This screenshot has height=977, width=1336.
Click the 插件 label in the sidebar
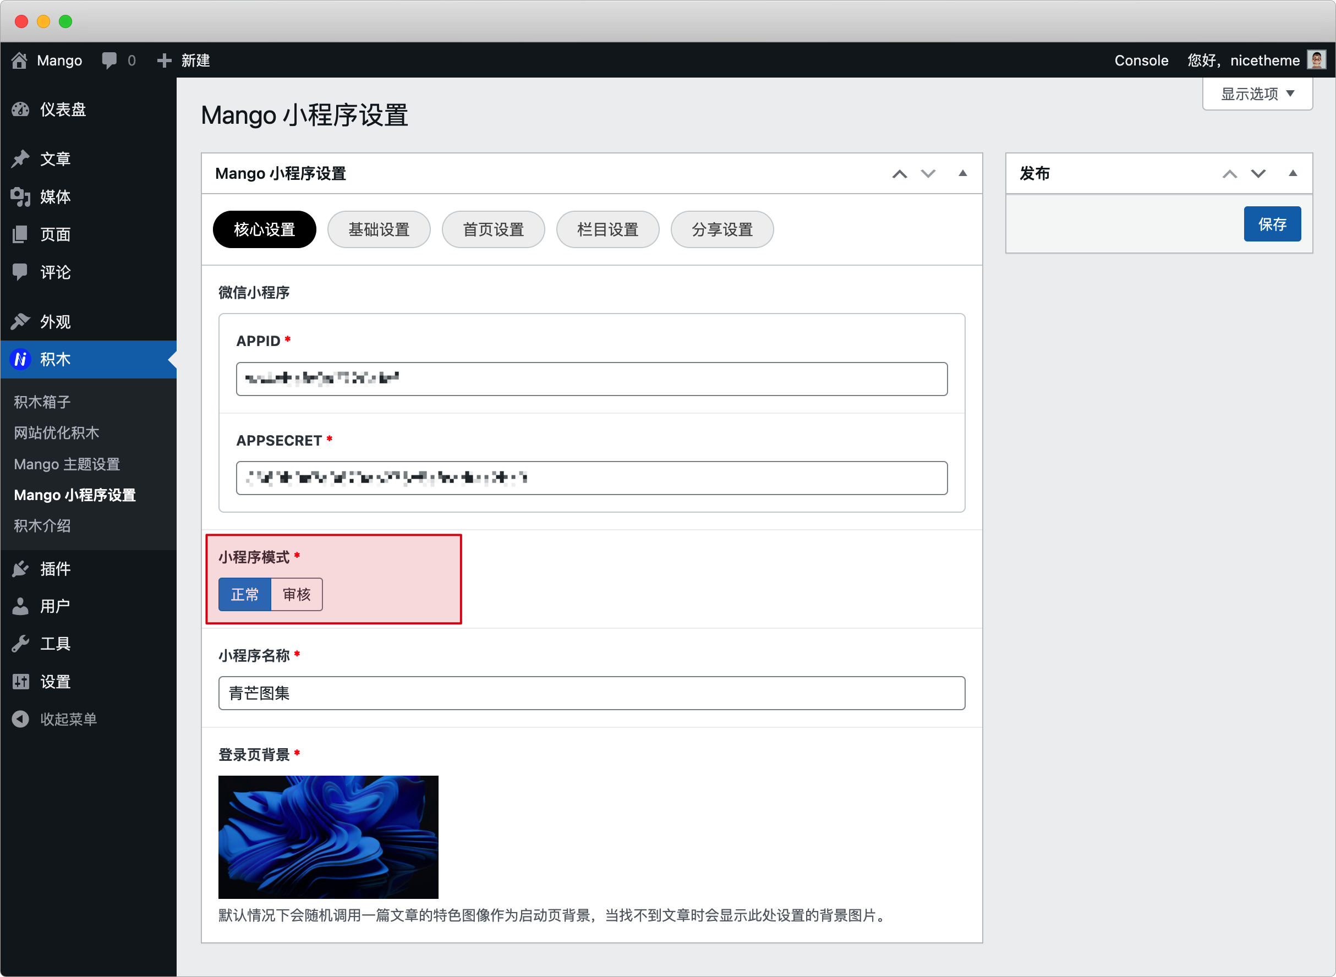tap(55, 568)
